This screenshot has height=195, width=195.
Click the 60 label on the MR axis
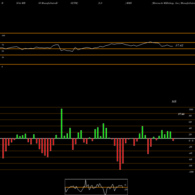click(190, 122)
